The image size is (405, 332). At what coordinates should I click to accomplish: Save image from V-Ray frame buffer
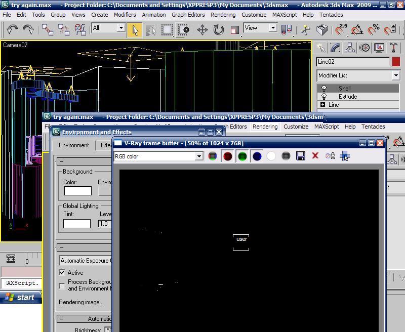click(300, 156)
